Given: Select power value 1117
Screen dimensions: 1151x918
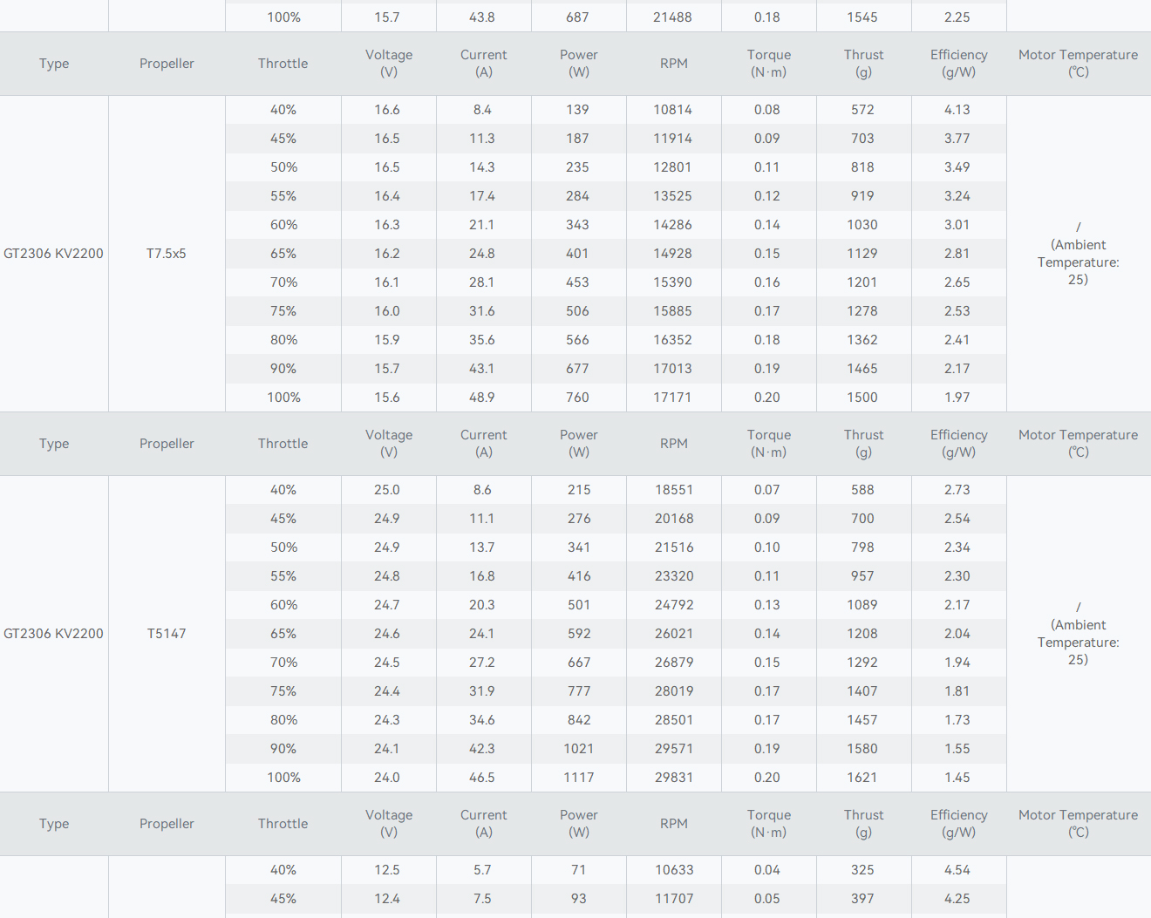Looking at the screenshot, I should point(578,778).
